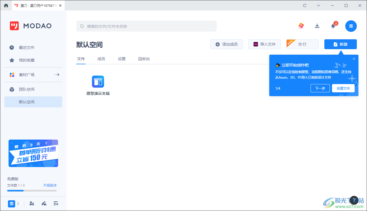Click the file count progress bar
Viewport: 367px width, 211px height.
32,190
